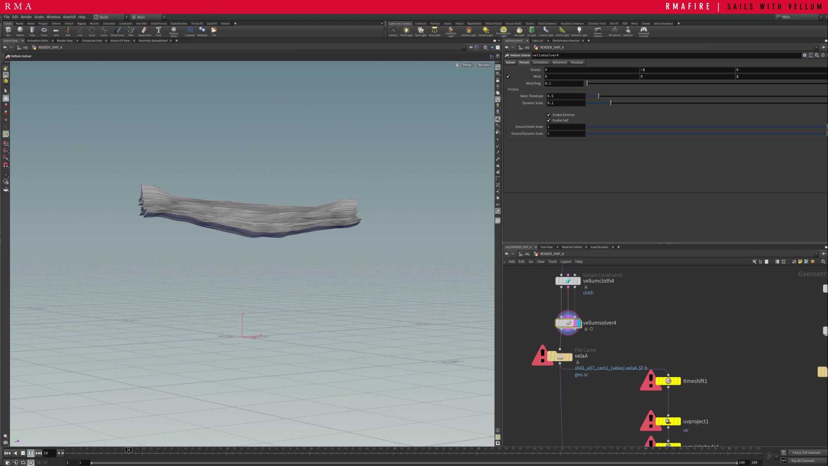The image size is (828, 466).
Task: Add new tab after Asset Browser
Action: pyautogui.click(x=618, y=247)
